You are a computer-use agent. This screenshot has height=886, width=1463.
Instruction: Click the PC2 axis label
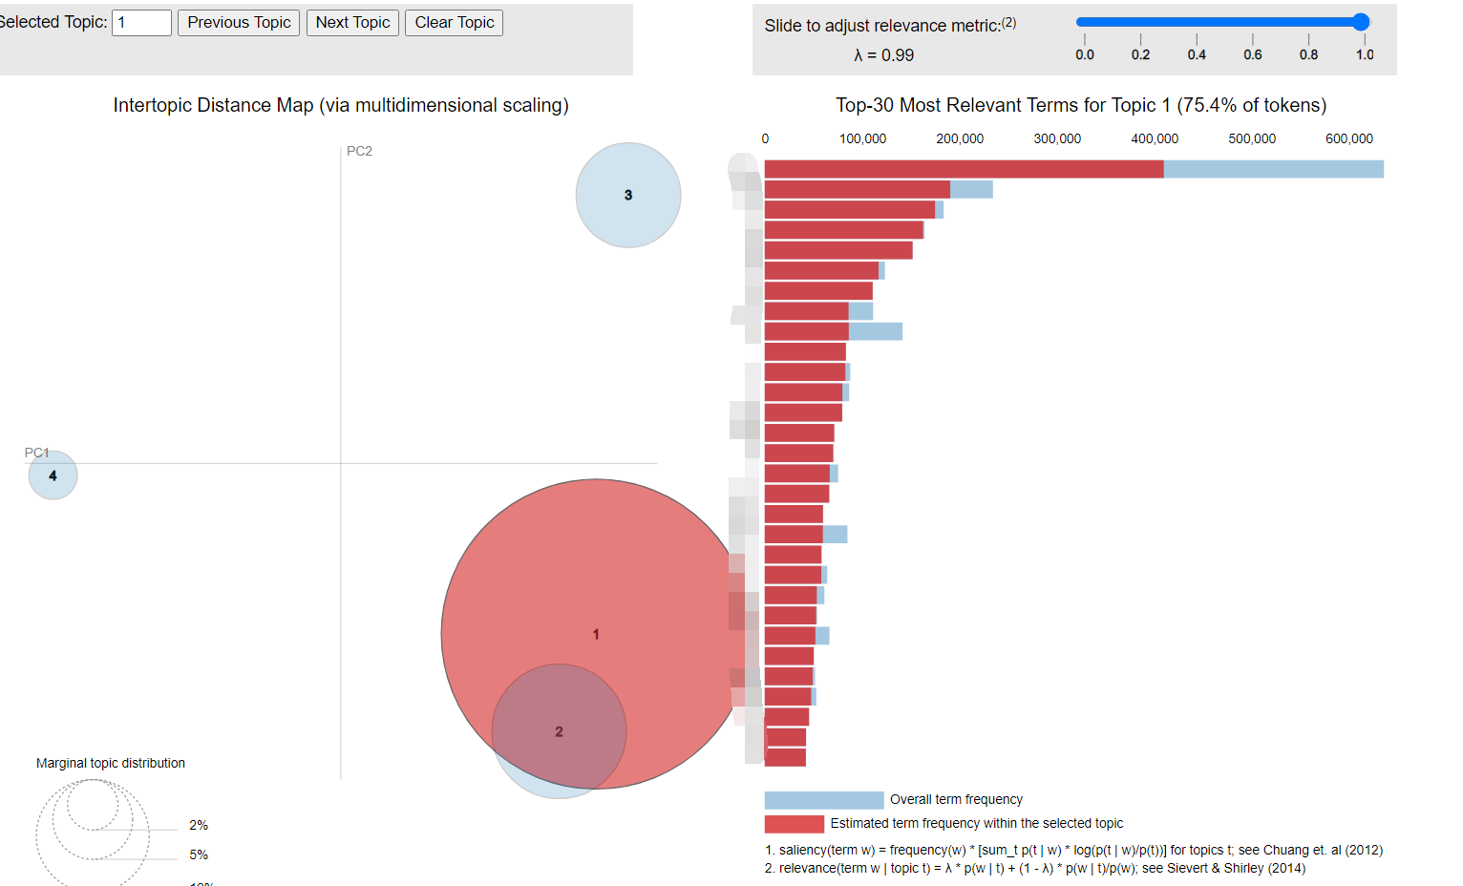click(x=359, y=151)
